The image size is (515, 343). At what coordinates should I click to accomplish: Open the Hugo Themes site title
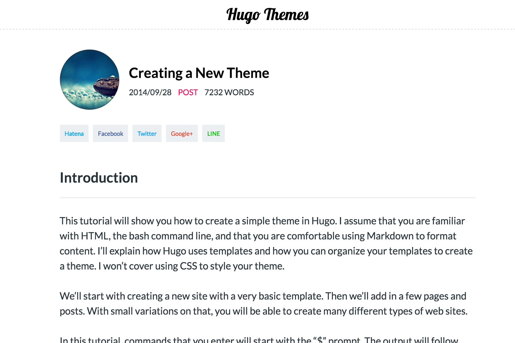tap(267, 15)
